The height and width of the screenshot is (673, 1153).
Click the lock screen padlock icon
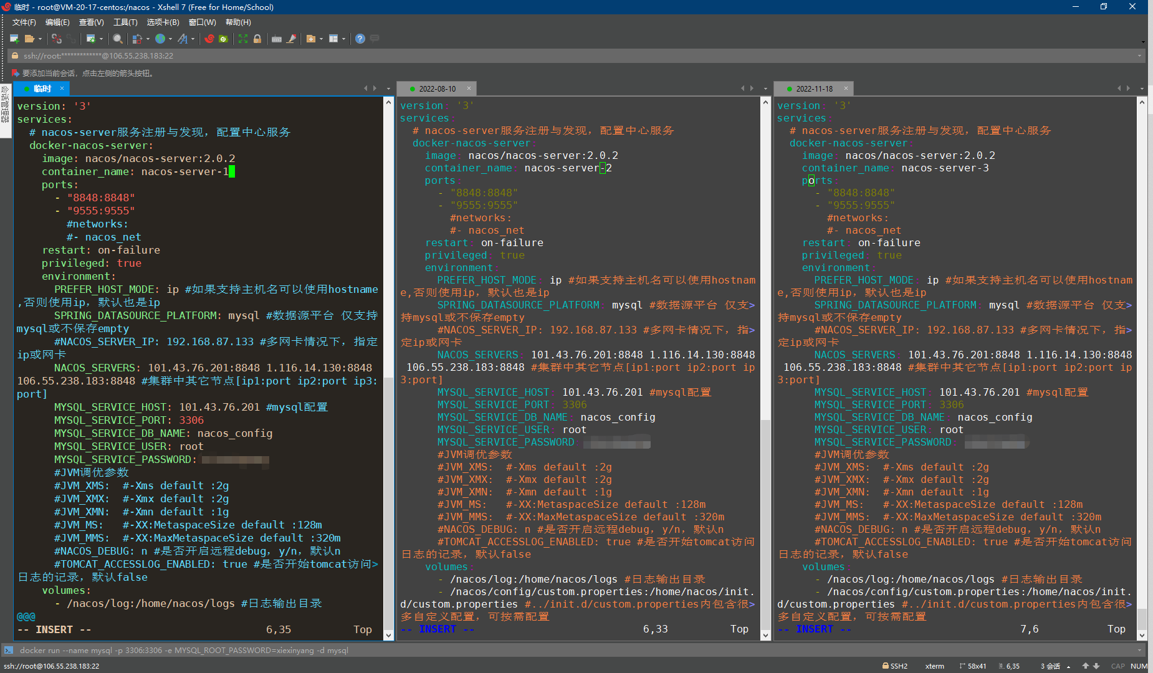point(257,39)
